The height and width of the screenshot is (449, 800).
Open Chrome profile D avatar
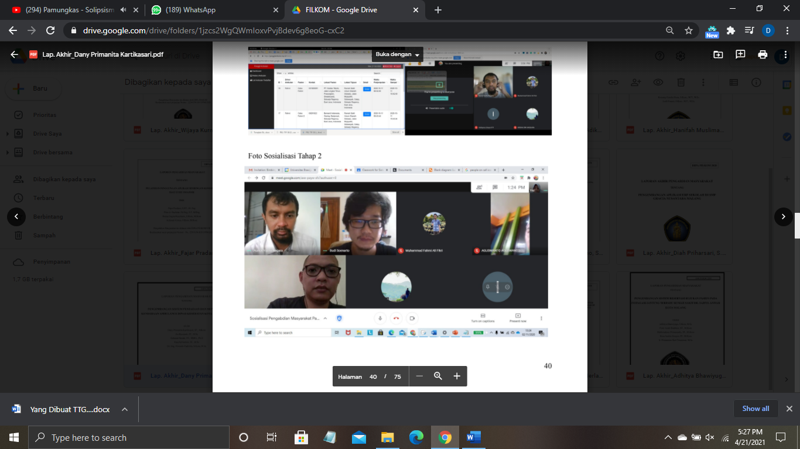pyautogui.click(x=768, y=30)
